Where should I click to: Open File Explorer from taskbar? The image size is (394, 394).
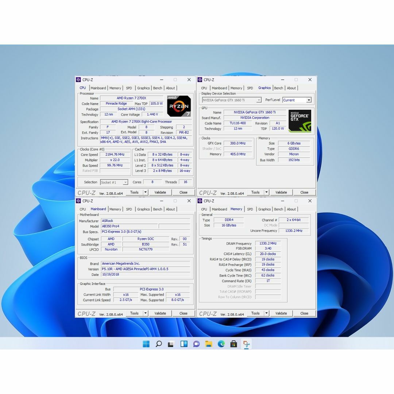point(209,344)
